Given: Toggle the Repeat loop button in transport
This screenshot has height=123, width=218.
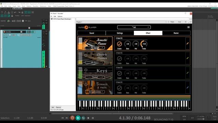Looking at the screenshot, I should pos(83,118).
